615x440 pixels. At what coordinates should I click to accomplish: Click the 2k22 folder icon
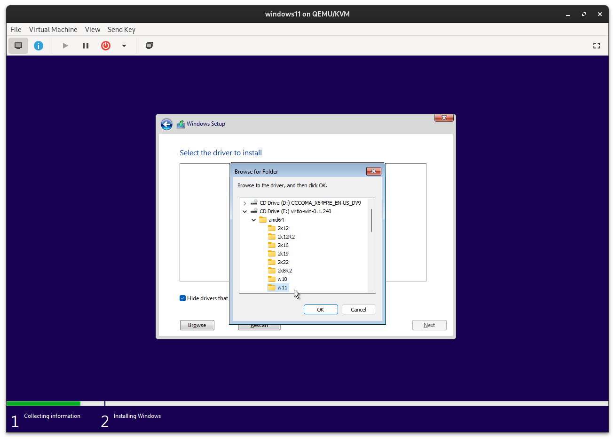click(x=272, y=262)
